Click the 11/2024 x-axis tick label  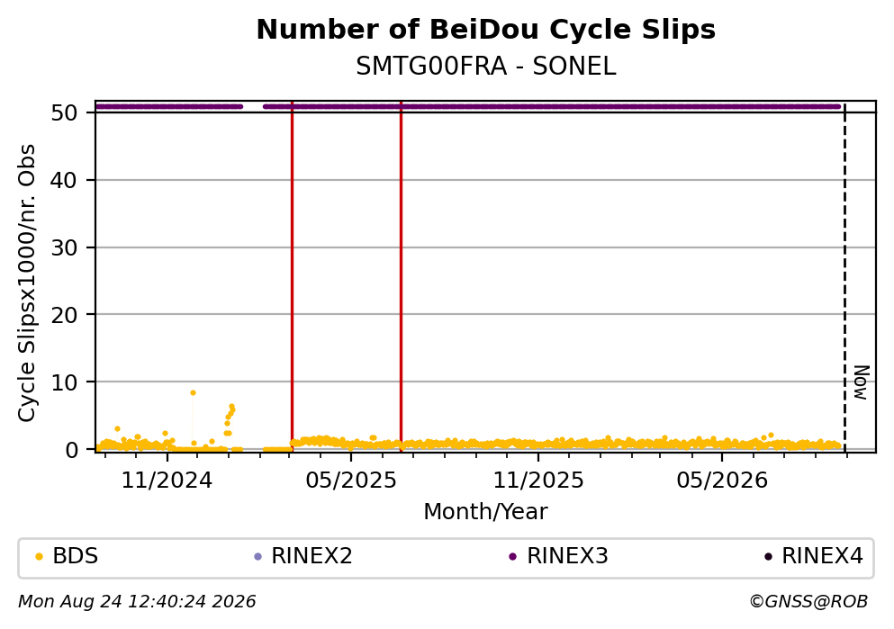(x=167, y=481)
